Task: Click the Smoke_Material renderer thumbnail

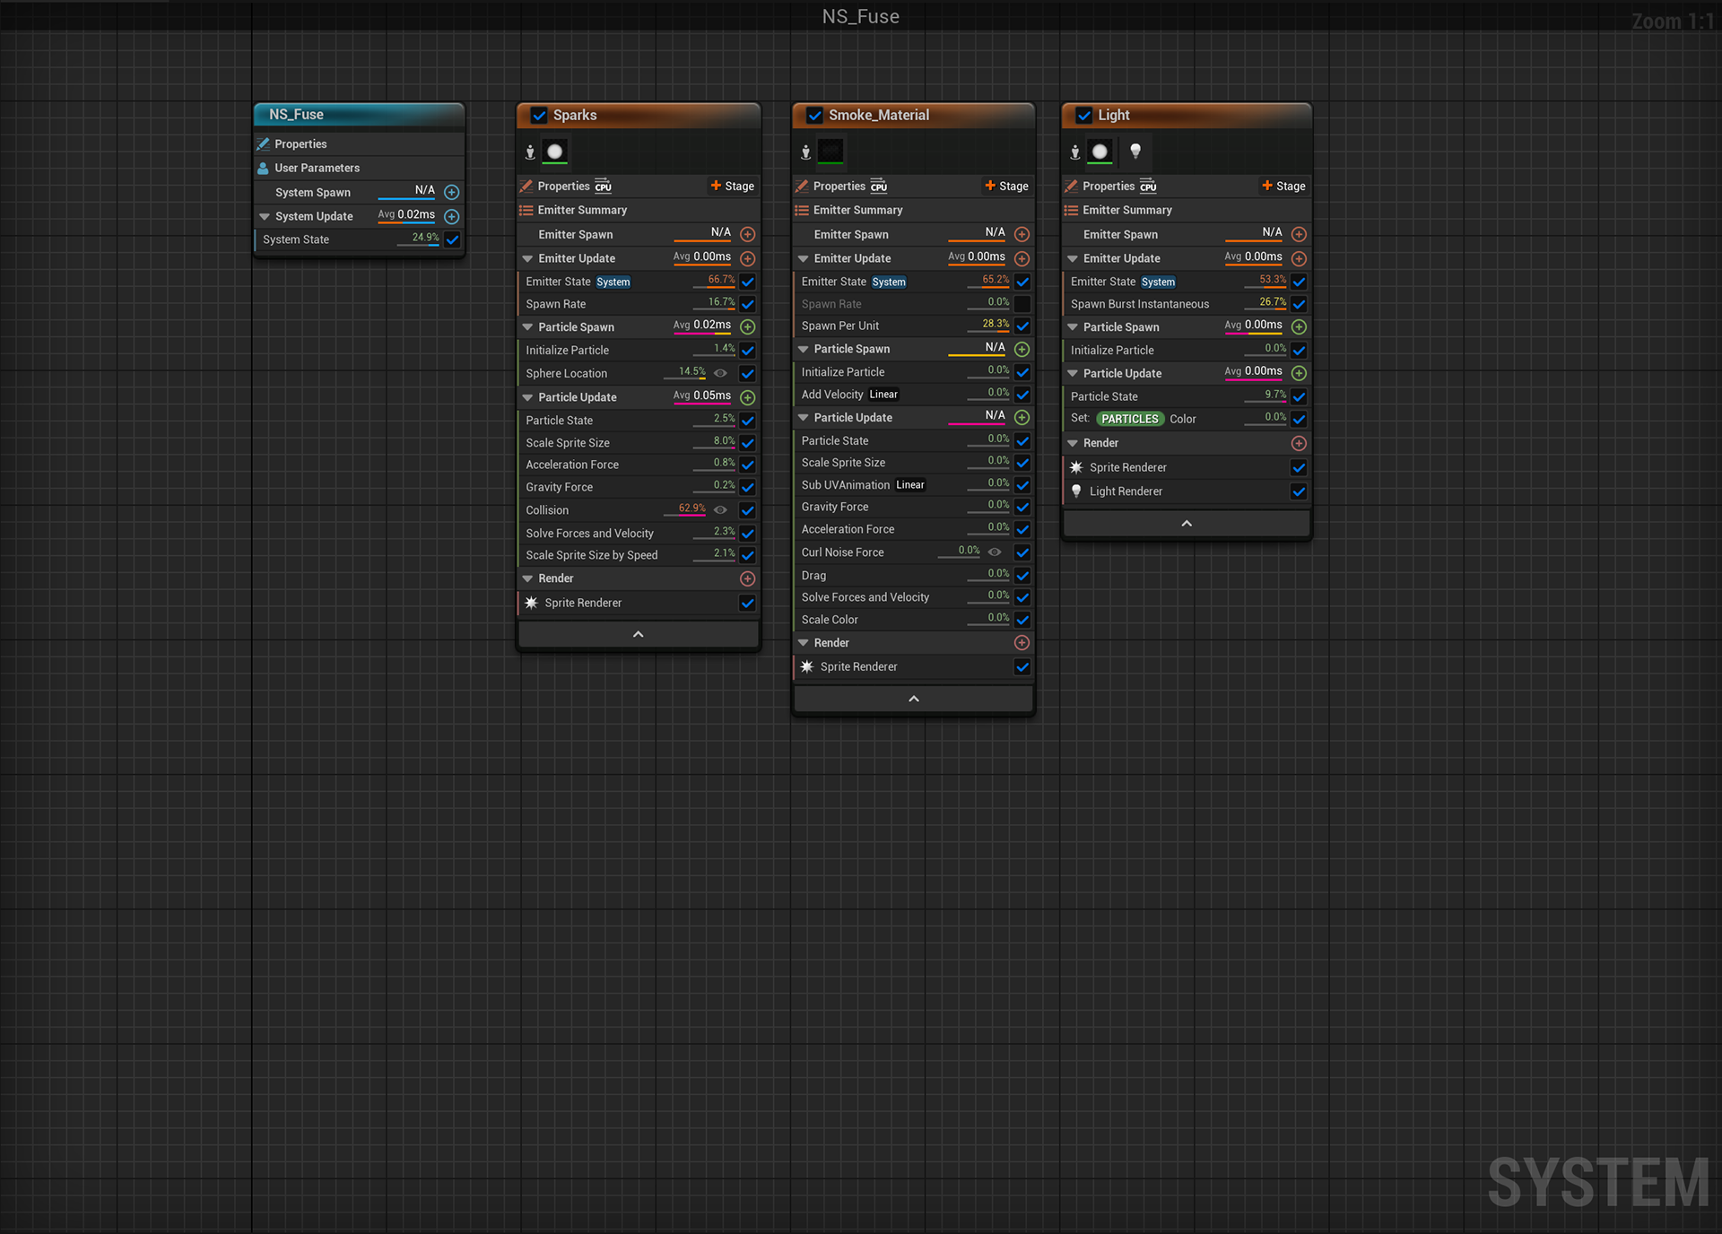Action: (x=831, y=152)
